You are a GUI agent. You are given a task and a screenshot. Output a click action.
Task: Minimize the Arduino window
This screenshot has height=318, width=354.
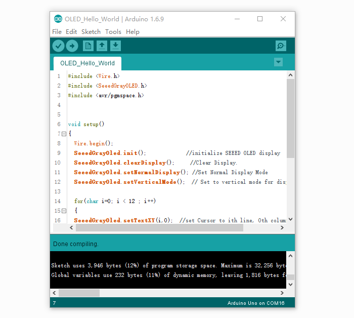237,19
